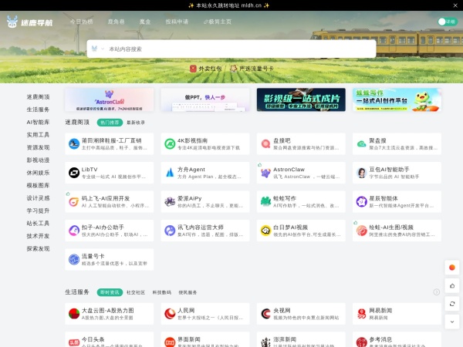Select 资源发现 in the sidebar
This screenshot has height=347, width=463.
pyautogui.click(x=38, y=147)
